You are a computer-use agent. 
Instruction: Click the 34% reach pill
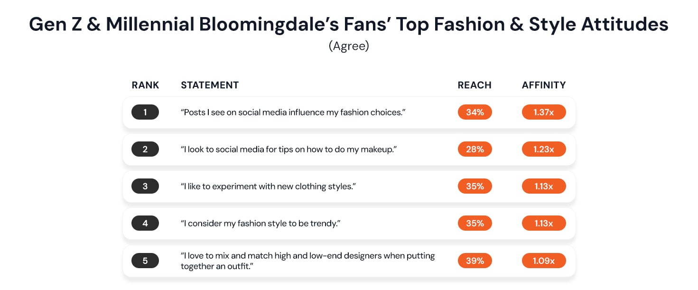coord(475,112)
